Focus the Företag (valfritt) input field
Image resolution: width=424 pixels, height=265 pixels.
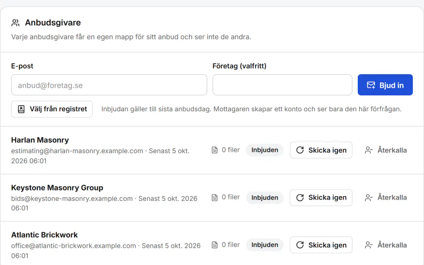click(x=282, y=85)
